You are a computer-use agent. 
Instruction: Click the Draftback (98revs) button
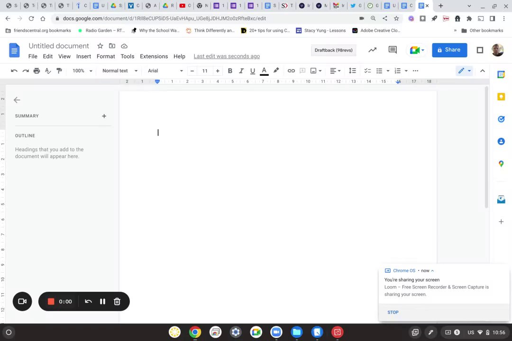point(333,50)
